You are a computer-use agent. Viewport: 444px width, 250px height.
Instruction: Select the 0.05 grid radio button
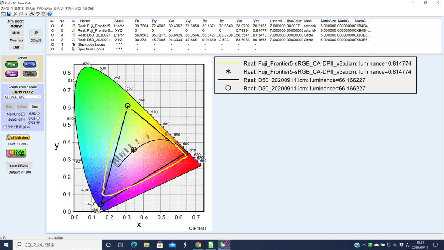tap(38, 122)
